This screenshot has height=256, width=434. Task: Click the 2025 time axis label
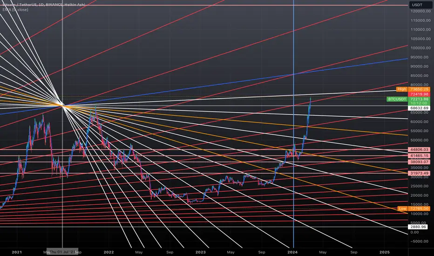(x=384, y=252)
